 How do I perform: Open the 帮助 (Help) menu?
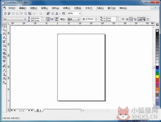tap(123, 8)
